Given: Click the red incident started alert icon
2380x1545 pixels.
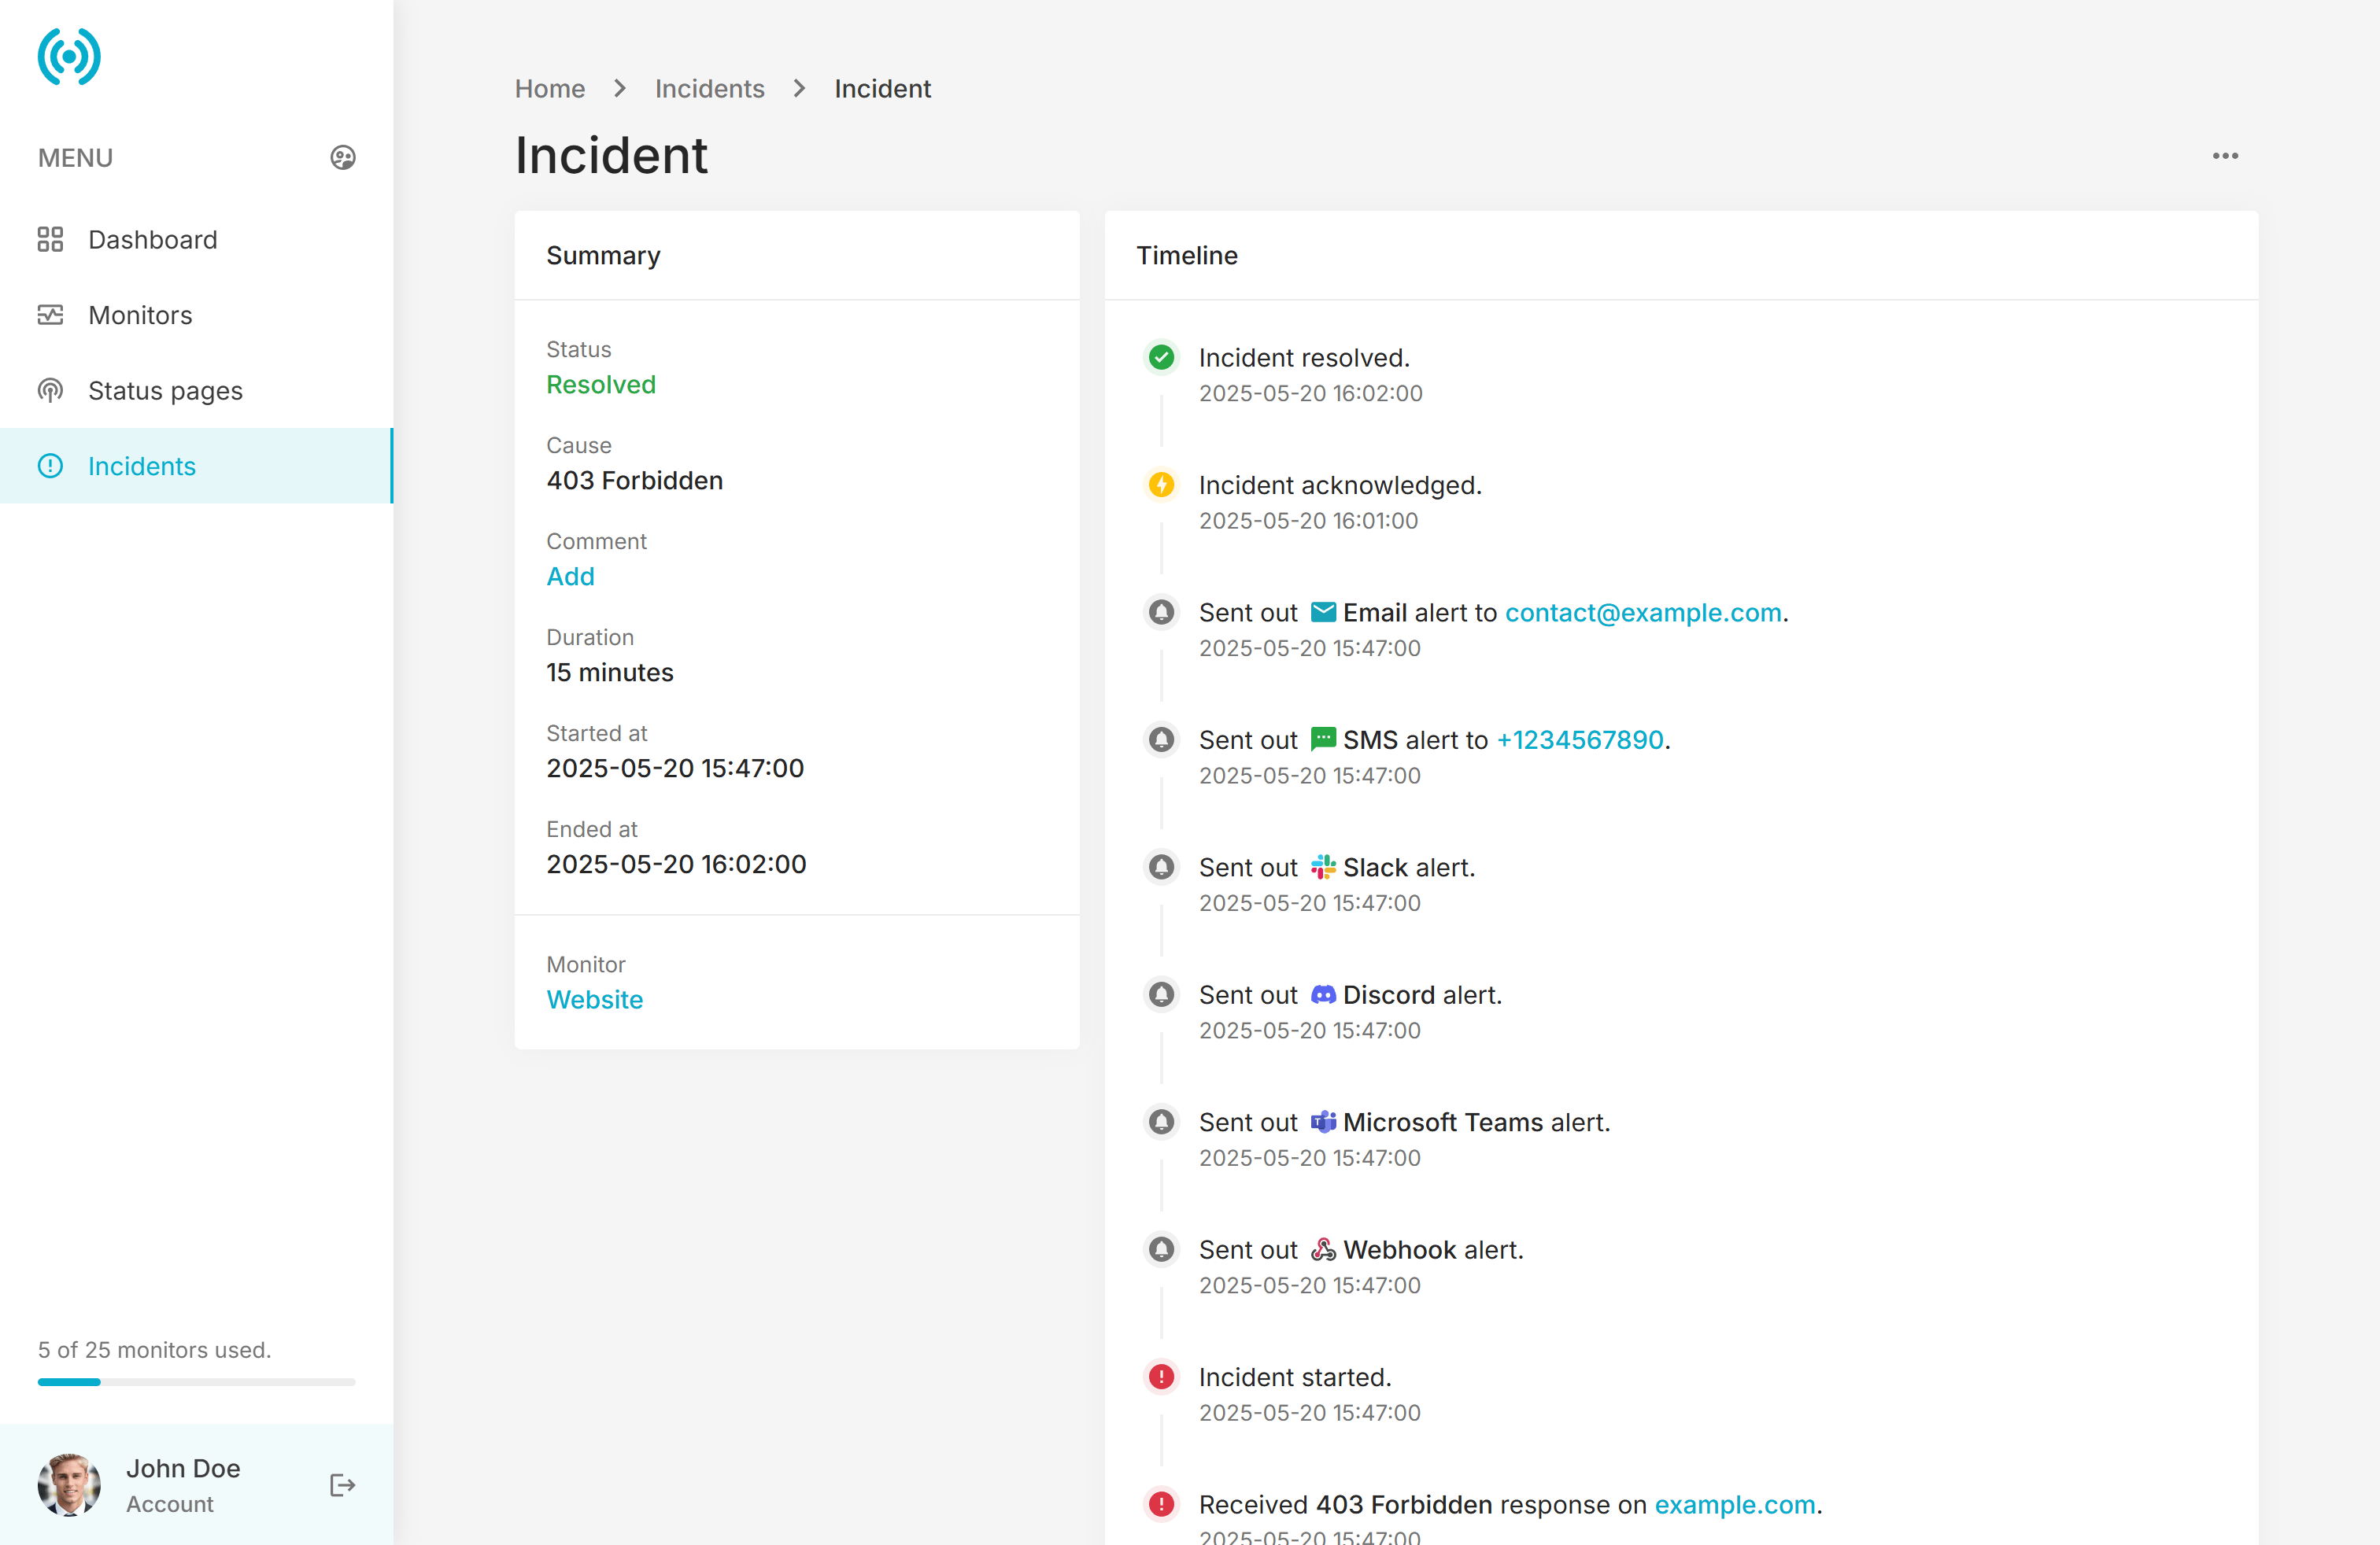Looking at the screenshot, I should tap(1161, 1377).
